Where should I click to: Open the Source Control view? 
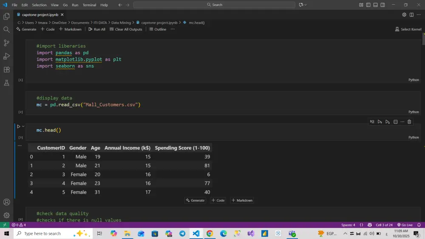pyautogui.click(x=6, y=43)
